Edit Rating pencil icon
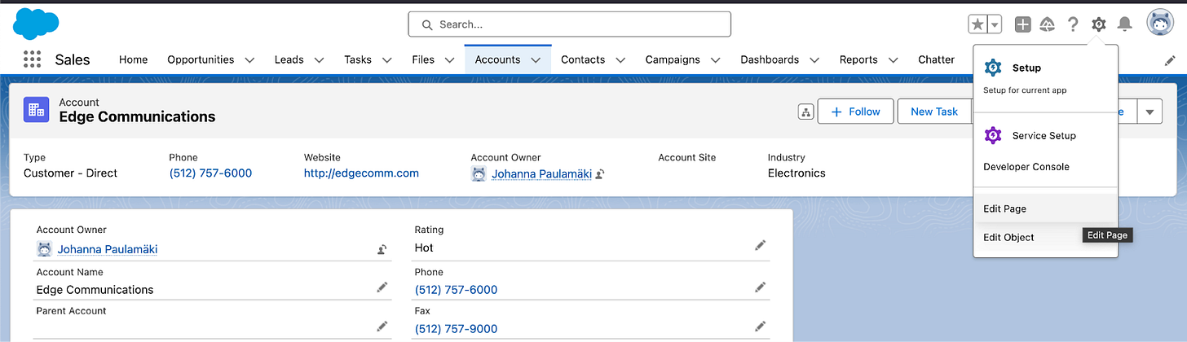The image size is (1187, 342). (x=760, y=244)
